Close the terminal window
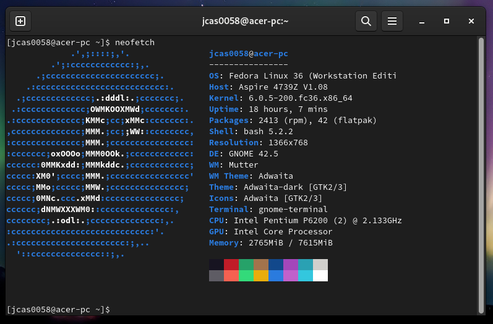The height and width of the screenshot is (324, 493). point(471,21)
